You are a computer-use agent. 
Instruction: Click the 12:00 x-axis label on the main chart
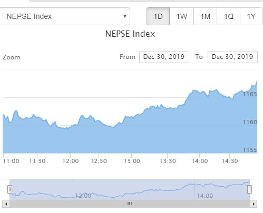pyautogui.click(x=71, y=161)
